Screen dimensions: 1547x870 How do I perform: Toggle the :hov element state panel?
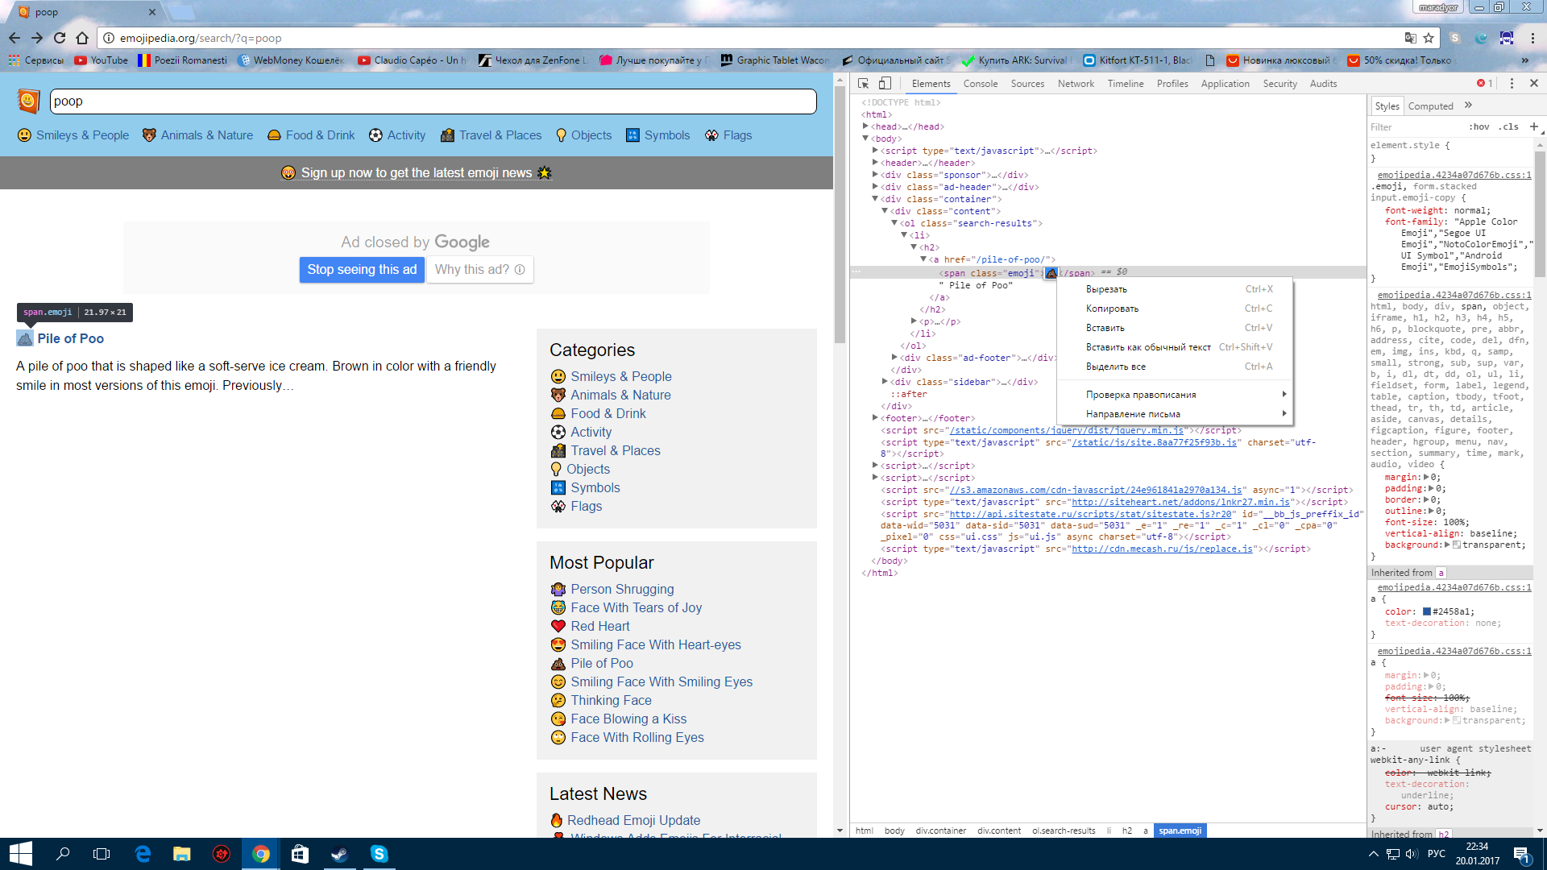click(1479, 126)
